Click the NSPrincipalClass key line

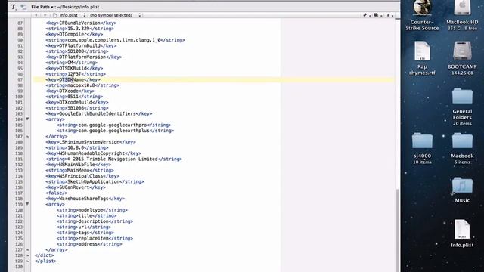(82, 176)
